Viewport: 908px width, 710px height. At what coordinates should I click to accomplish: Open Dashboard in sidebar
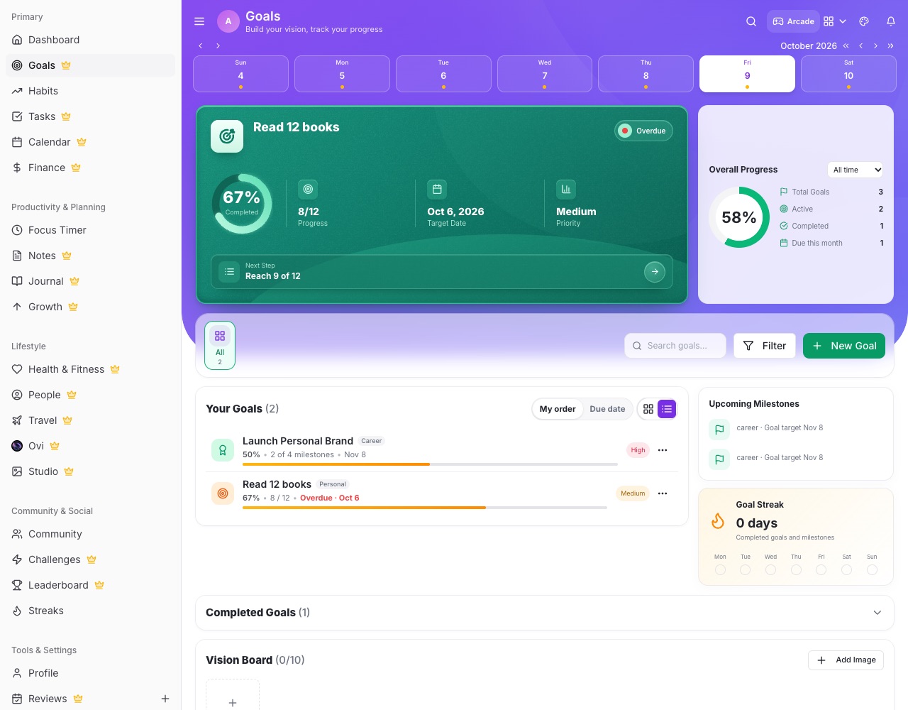(91, 40)
